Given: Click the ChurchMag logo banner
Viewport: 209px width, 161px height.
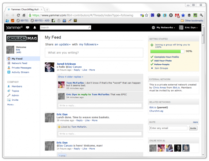Looking at the screenshot, I should point(22,38).
